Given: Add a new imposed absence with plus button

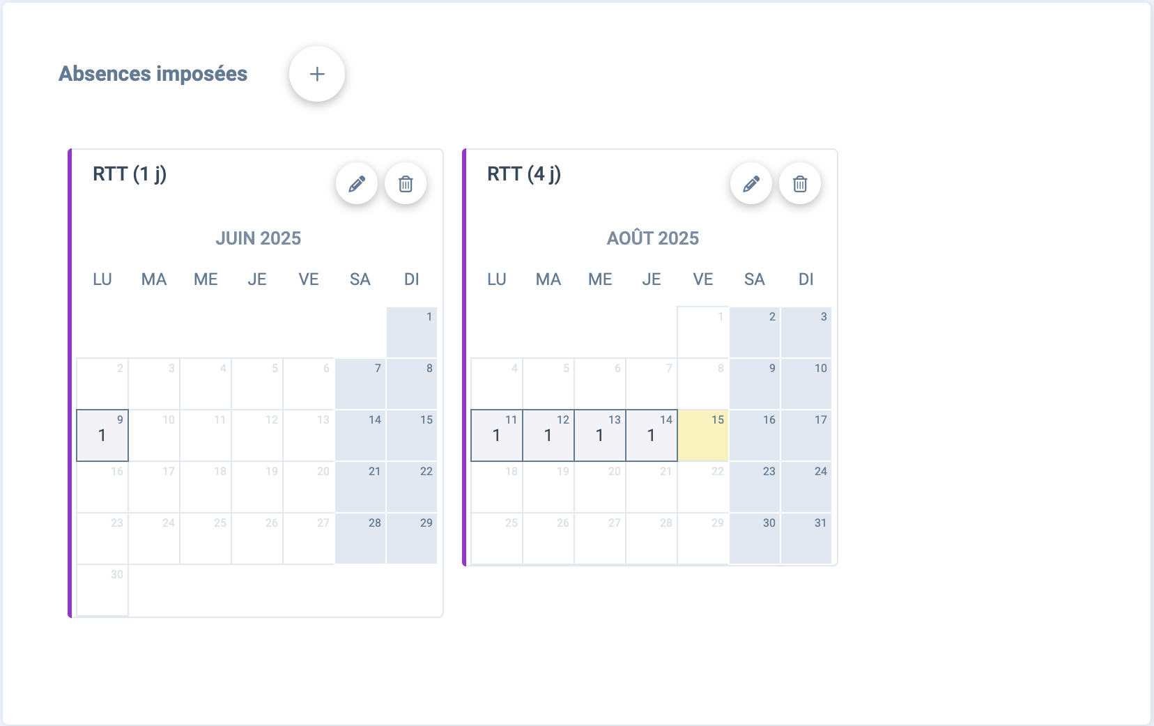Looking at the screenshot, I should coord(317,74).
